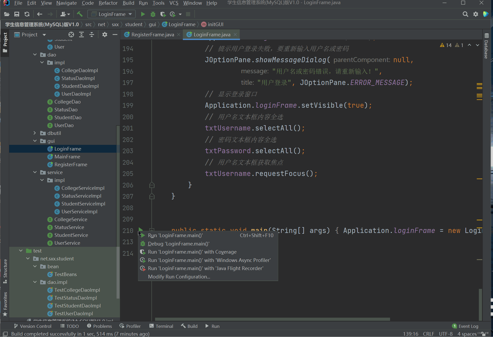Click the Debug bug icon in toolbar

[x=153, y=14]
